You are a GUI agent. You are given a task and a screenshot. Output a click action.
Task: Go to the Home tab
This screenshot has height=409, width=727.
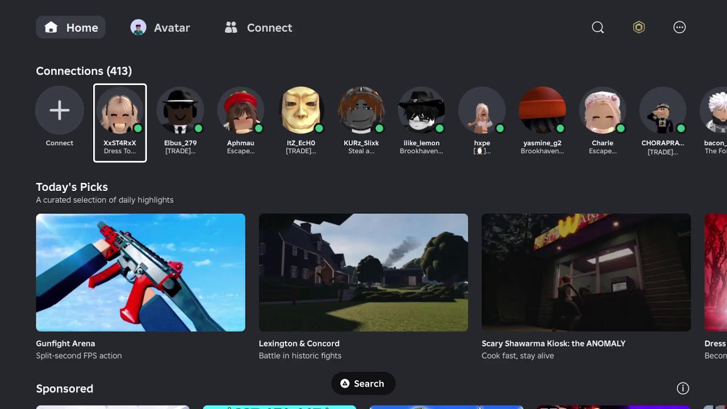[70, 27]
